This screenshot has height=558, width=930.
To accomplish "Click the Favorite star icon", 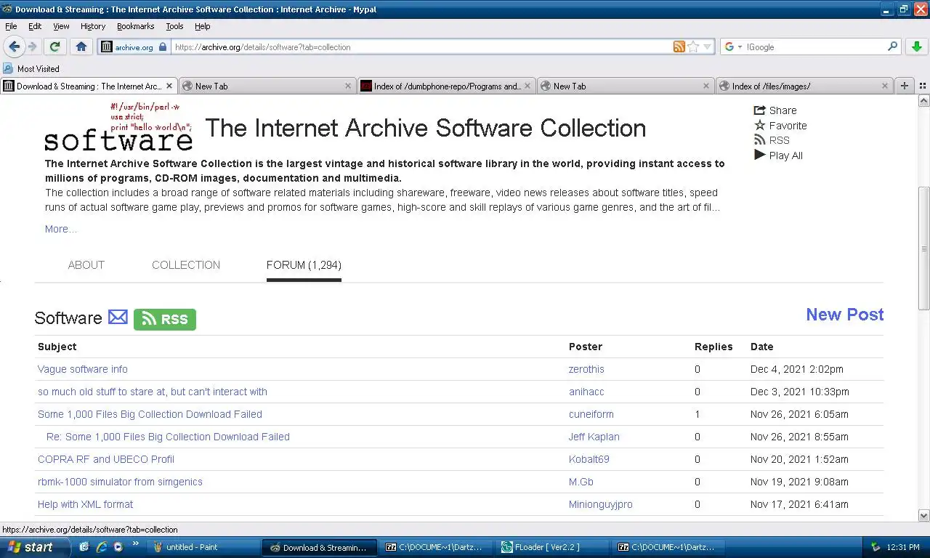I will (x=760, y=125).
